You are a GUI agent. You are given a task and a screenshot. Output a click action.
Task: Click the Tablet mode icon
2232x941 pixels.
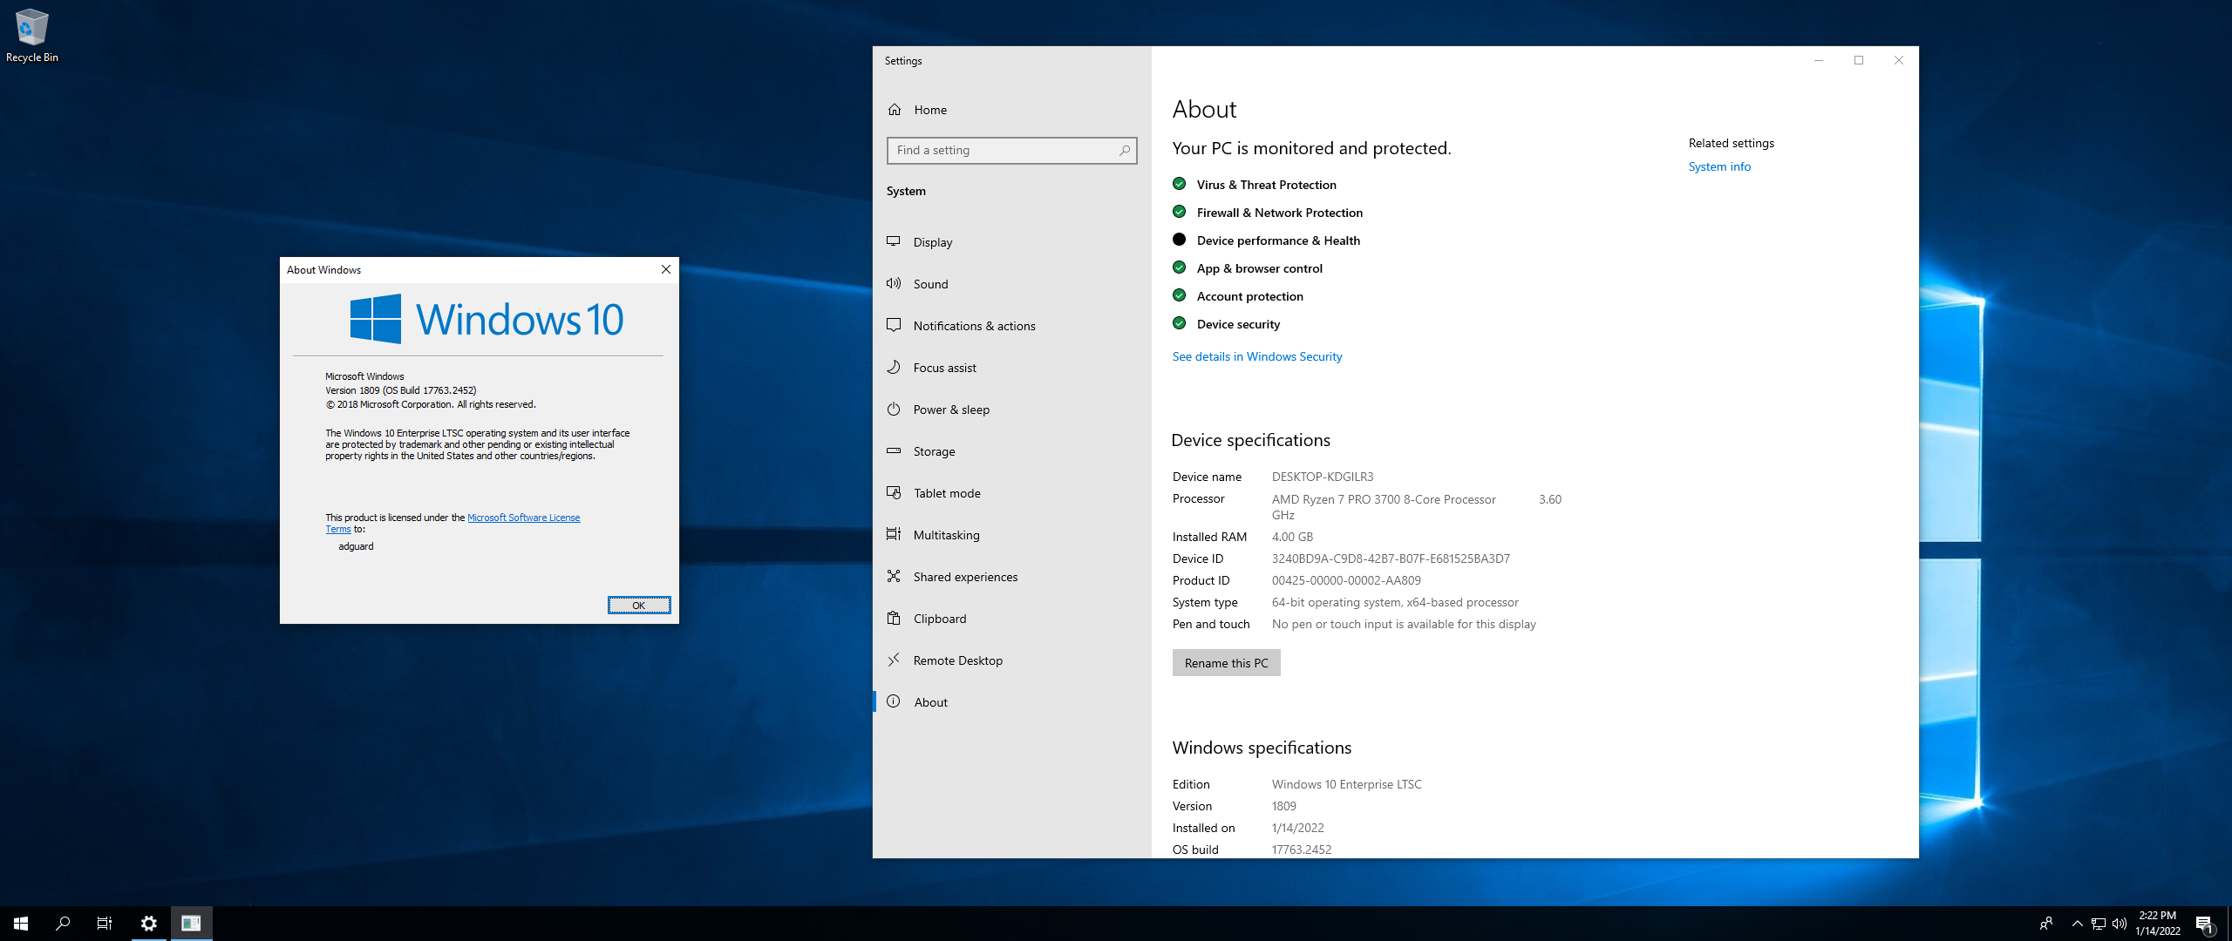click(894, 492)
